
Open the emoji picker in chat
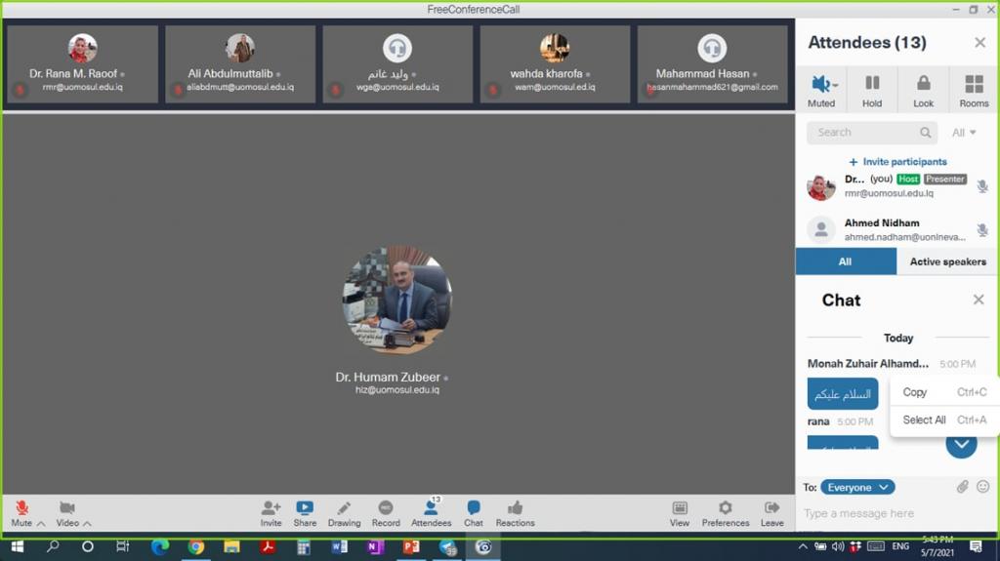coord(982,487)
